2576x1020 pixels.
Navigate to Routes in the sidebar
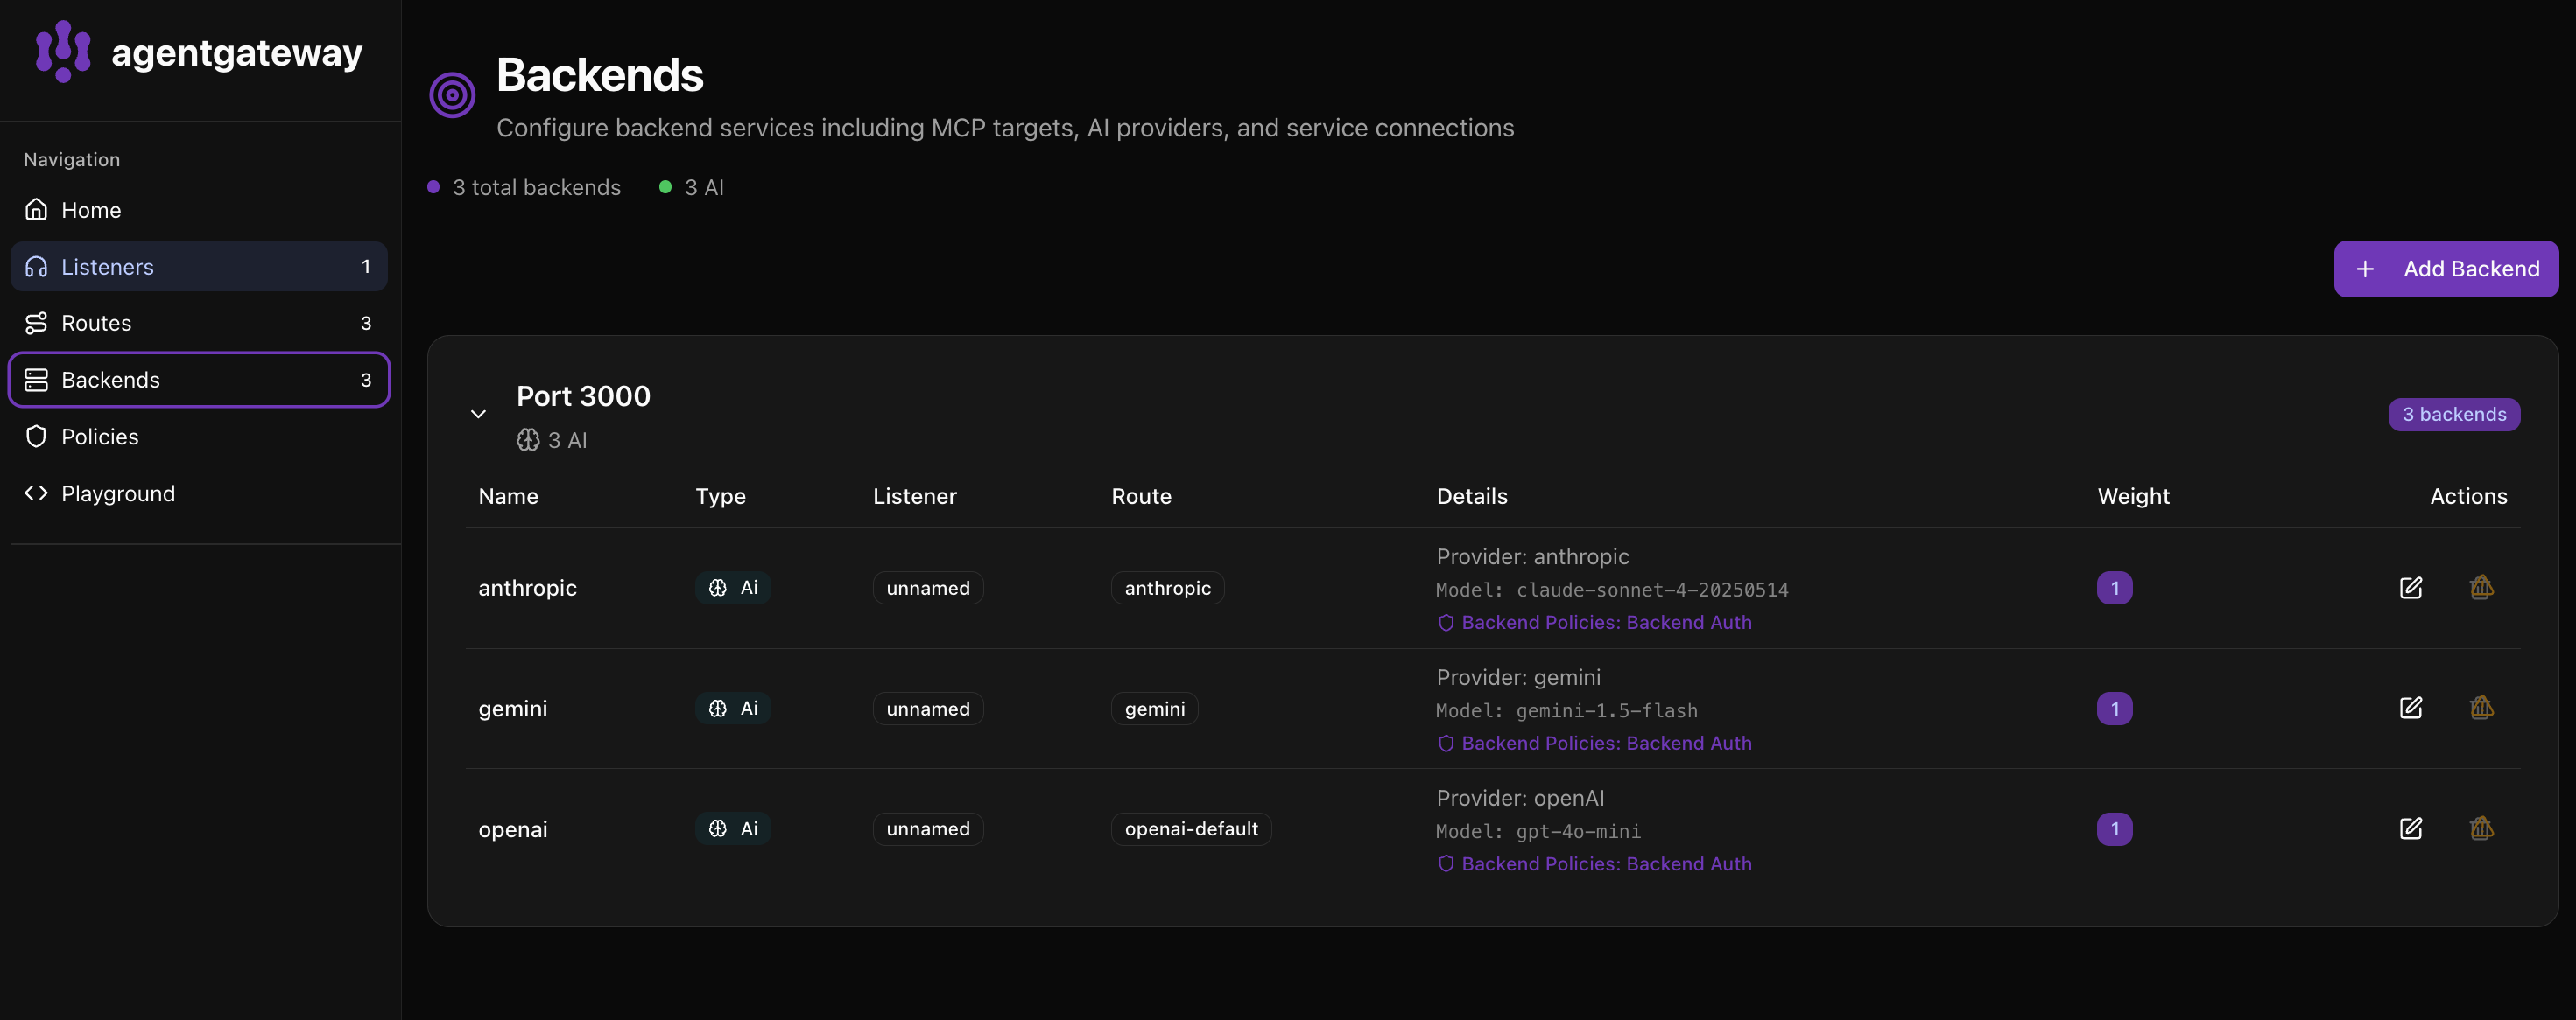(96, 323)
